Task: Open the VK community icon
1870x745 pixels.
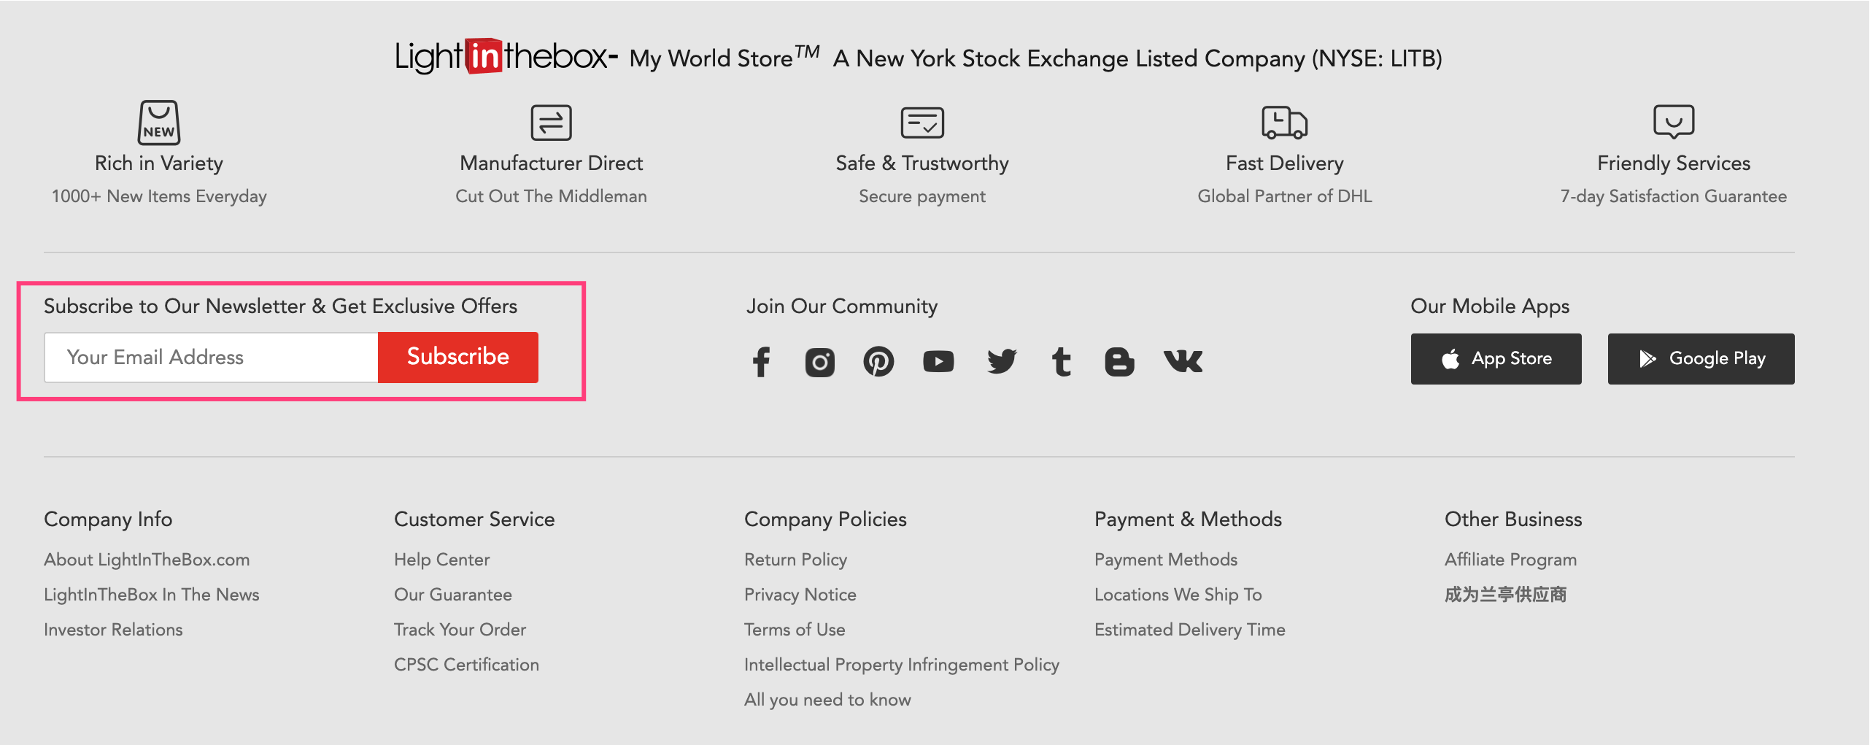Action: click(1183, 360)
